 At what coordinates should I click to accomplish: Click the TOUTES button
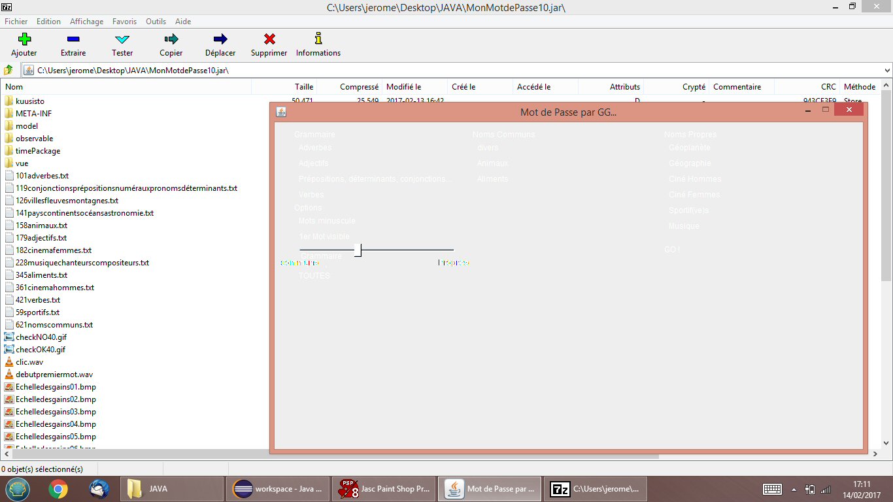point(314,276)
